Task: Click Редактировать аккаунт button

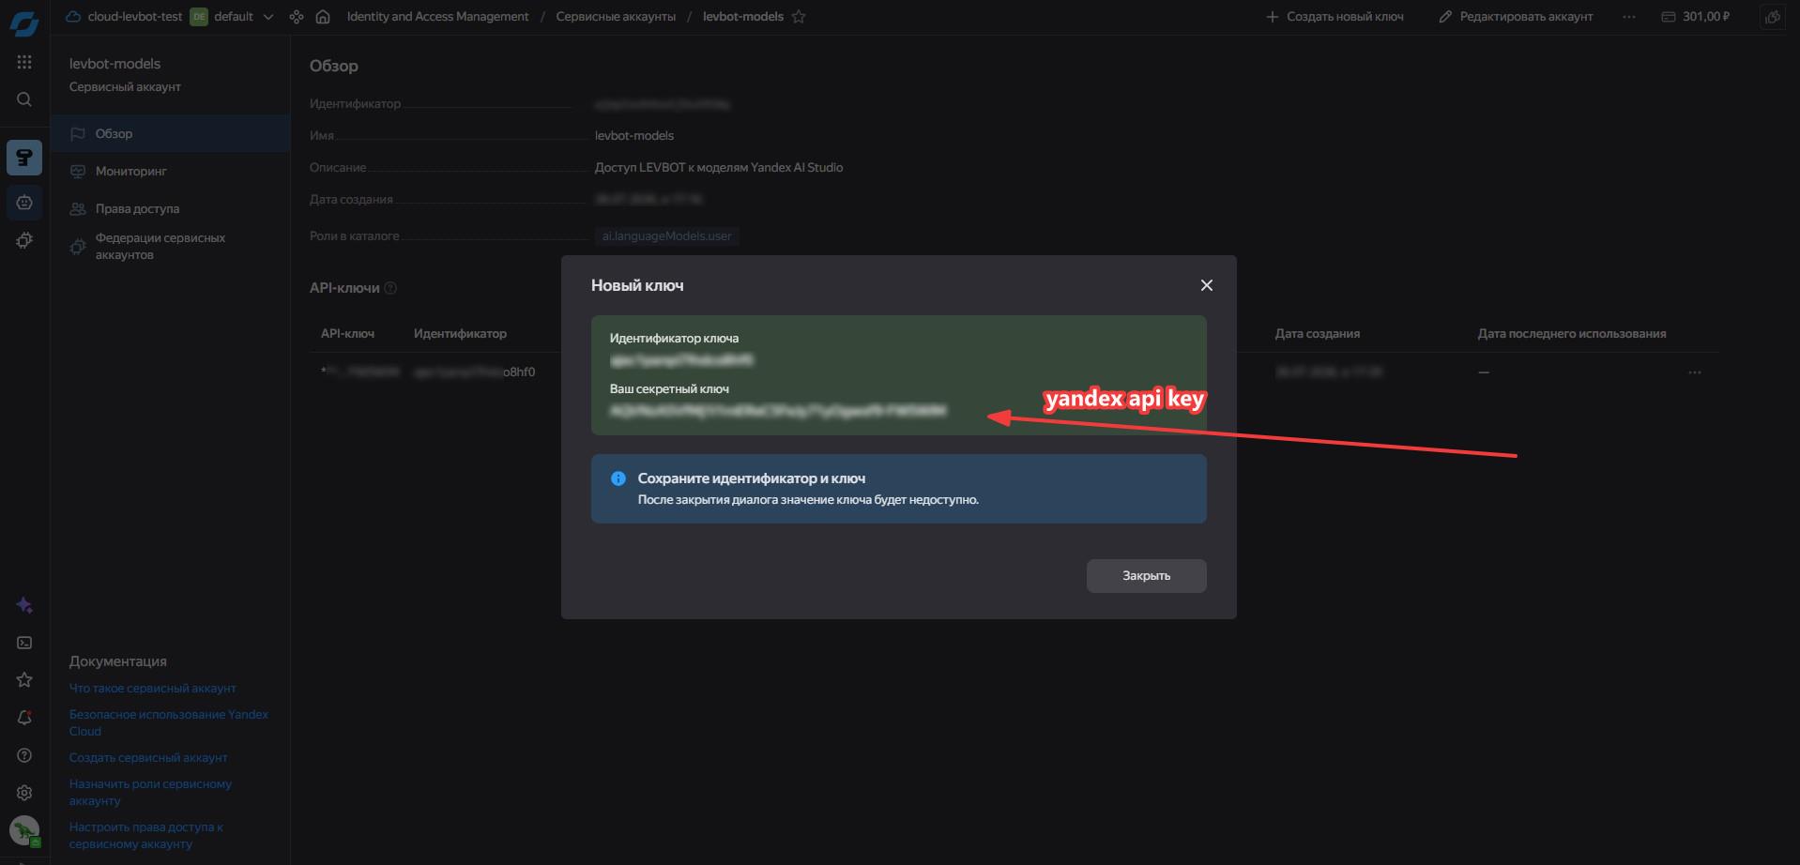Action: pyautogui.click(x=1516, y=17)
